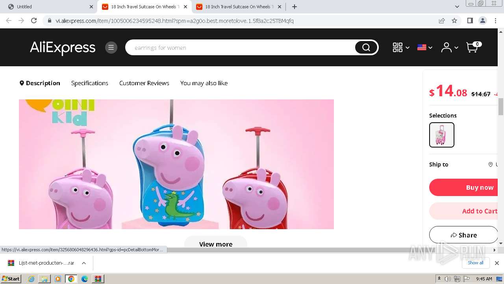The width and height of the screenshot is (504, 284).
Task: Click the volume icon in system tray
Action: [448, 279]
